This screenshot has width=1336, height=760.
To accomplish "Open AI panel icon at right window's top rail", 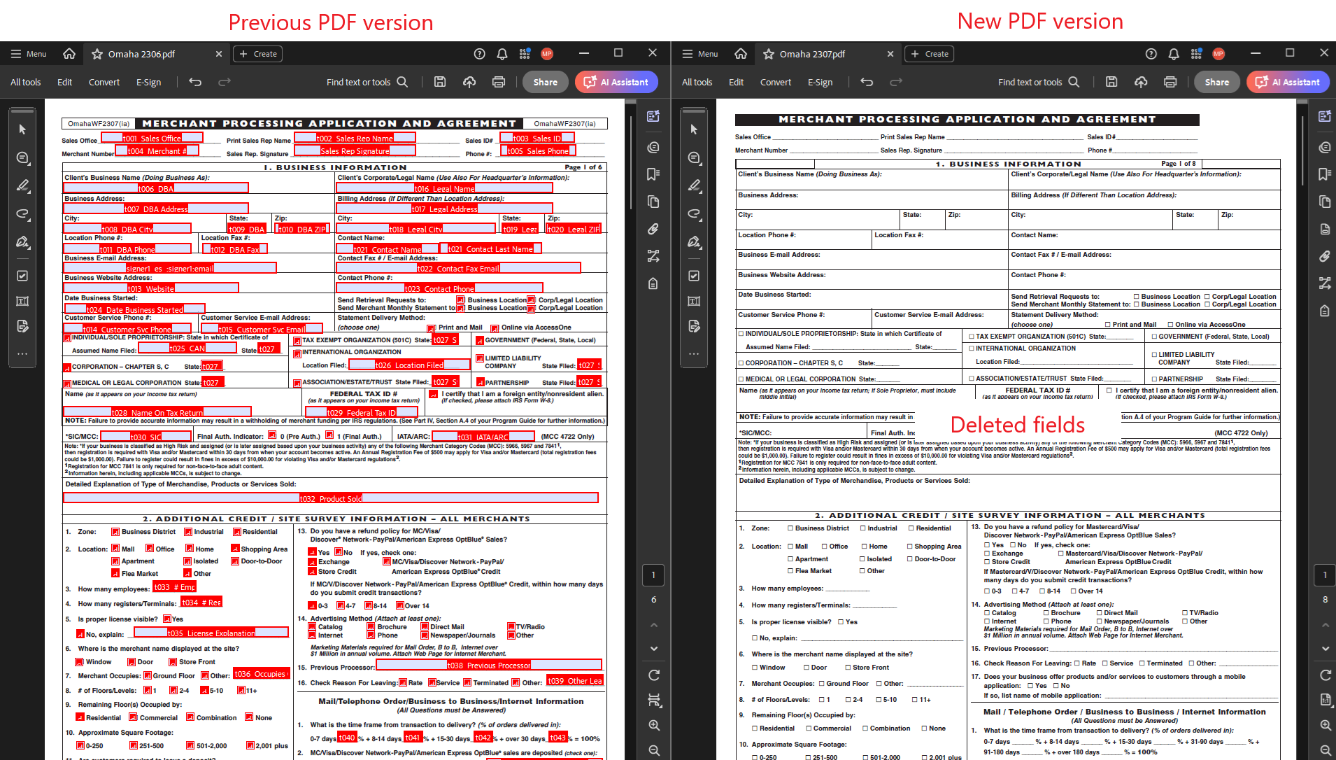I will point(1325,116).
